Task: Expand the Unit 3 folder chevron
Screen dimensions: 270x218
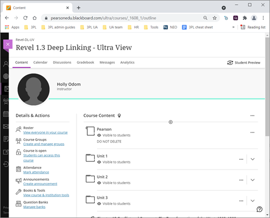Action: tap(253, 201)
